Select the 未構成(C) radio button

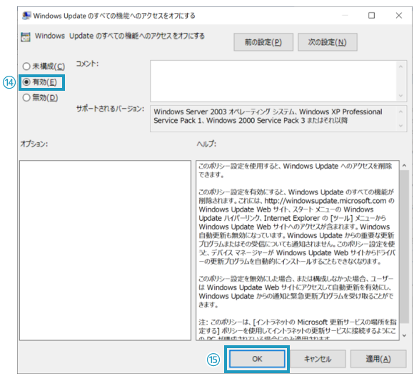tap(44, 66)
